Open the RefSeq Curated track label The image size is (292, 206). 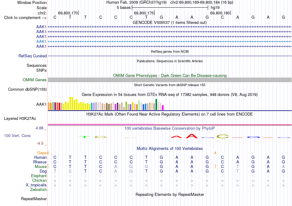pyautogui.click(x=33, y=56)
